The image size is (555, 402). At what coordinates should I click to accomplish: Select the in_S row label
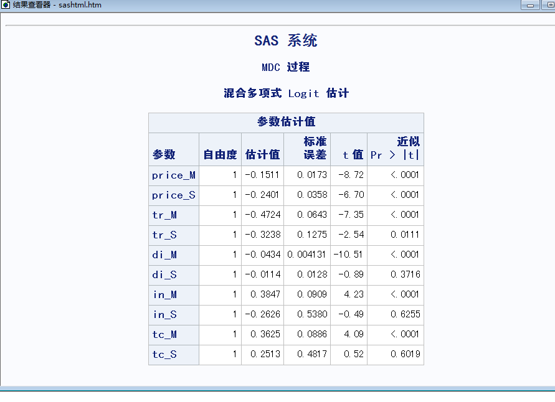(164, 314)
